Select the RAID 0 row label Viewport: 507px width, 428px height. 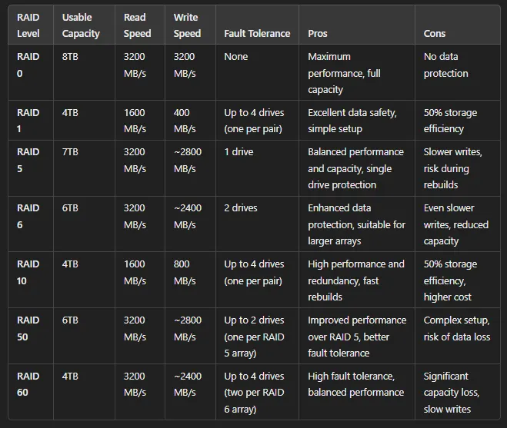tap(28, 65)
